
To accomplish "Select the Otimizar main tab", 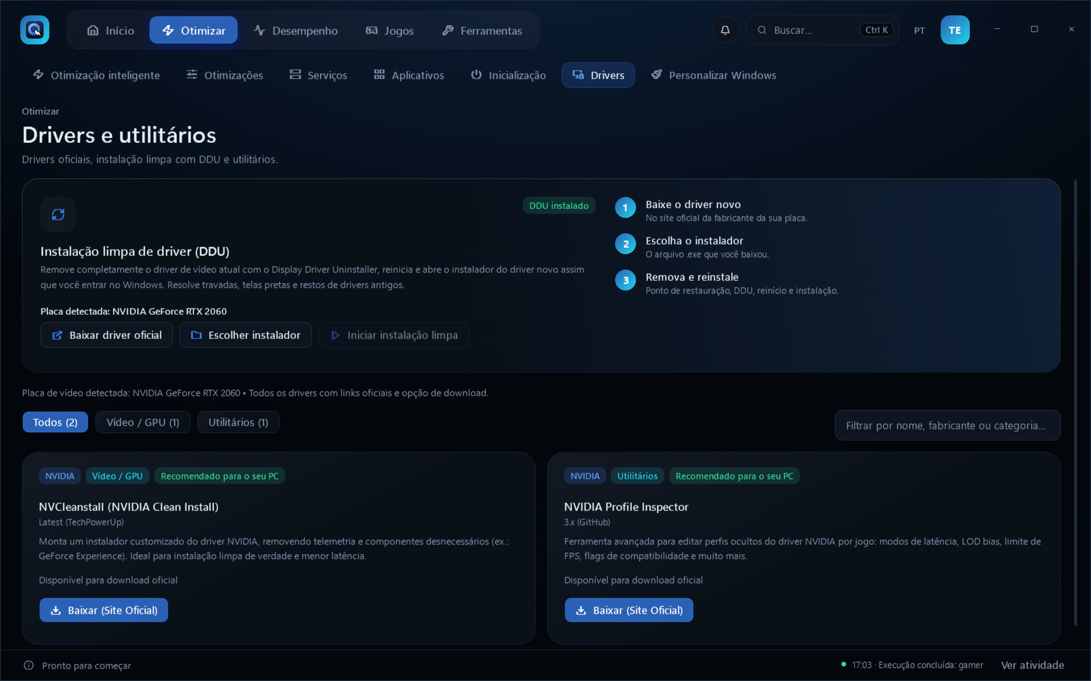I will tap(193, 30).
